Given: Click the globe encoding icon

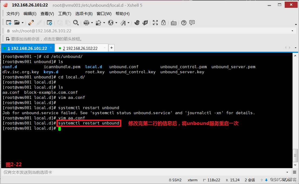Looking at the screenshot, I should click(110, 23).
